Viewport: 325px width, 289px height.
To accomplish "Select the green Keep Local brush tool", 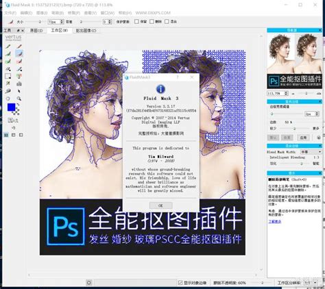I will (x=8, y=47).
